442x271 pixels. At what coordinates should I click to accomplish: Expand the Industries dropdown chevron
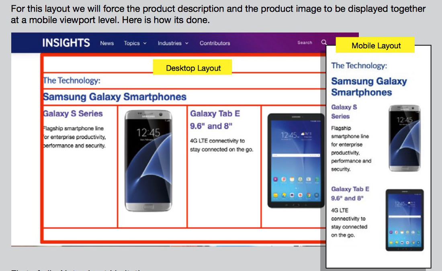(186, 43)
